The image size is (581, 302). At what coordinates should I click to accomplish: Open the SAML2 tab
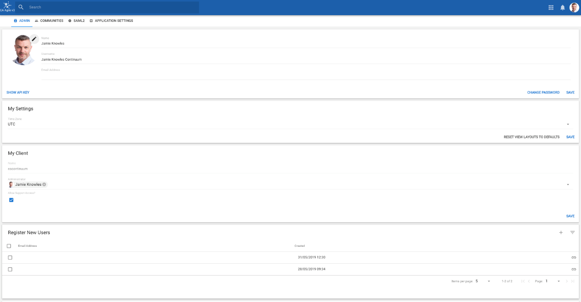(x=76, y=21)
